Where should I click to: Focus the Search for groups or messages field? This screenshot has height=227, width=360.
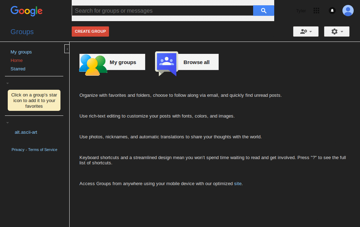[x=162, y=11]
